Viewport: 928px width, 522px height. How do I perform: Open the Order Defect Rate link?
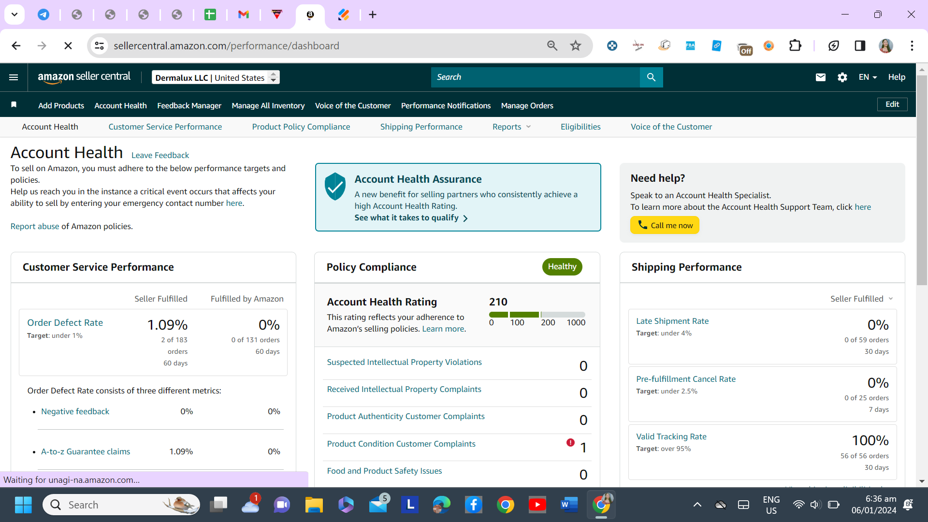tap(65, 322)
